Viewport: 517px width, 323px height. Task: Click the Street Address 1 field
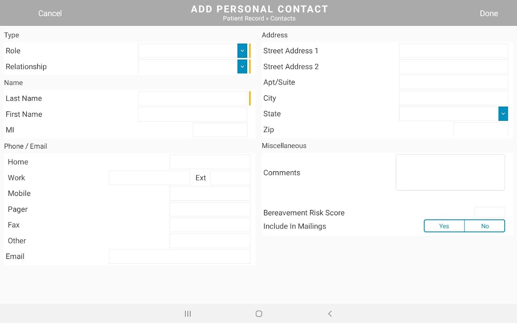(453, 51)
